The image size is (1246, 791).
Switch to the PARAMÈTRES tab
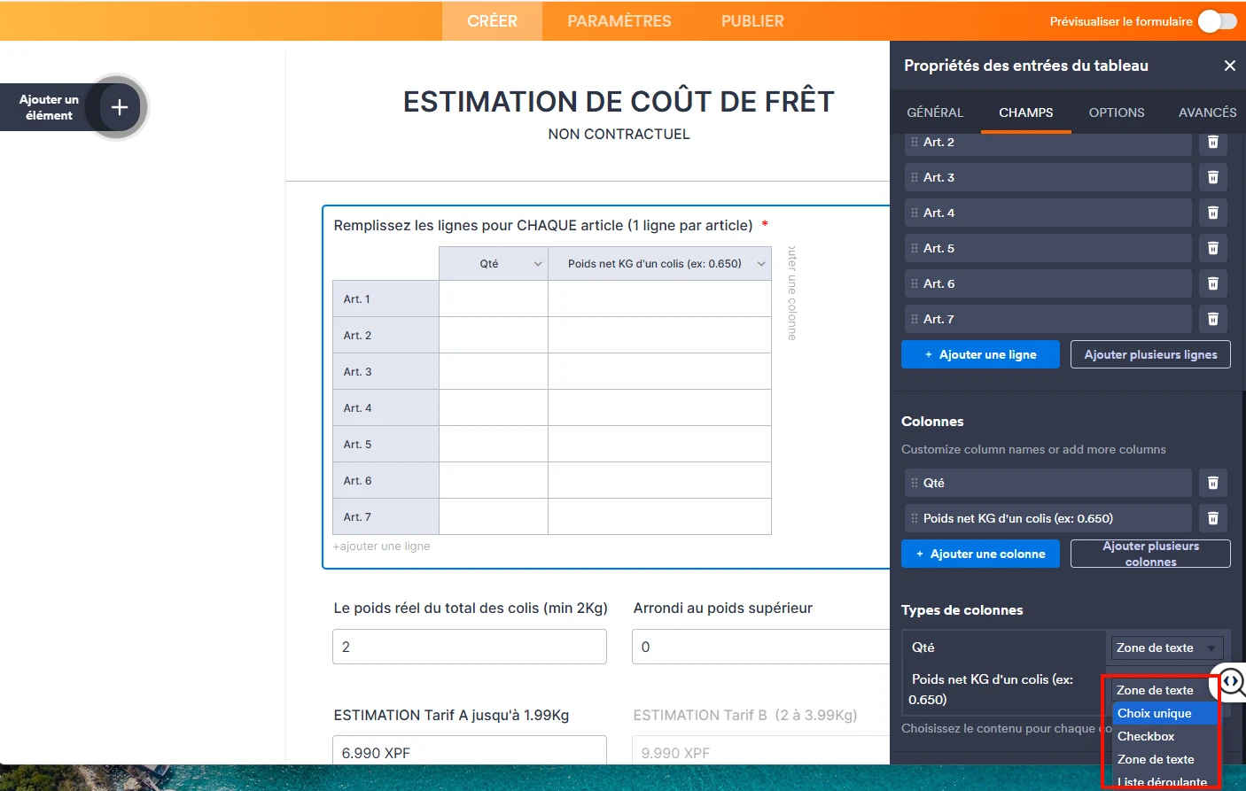(619, 20)
